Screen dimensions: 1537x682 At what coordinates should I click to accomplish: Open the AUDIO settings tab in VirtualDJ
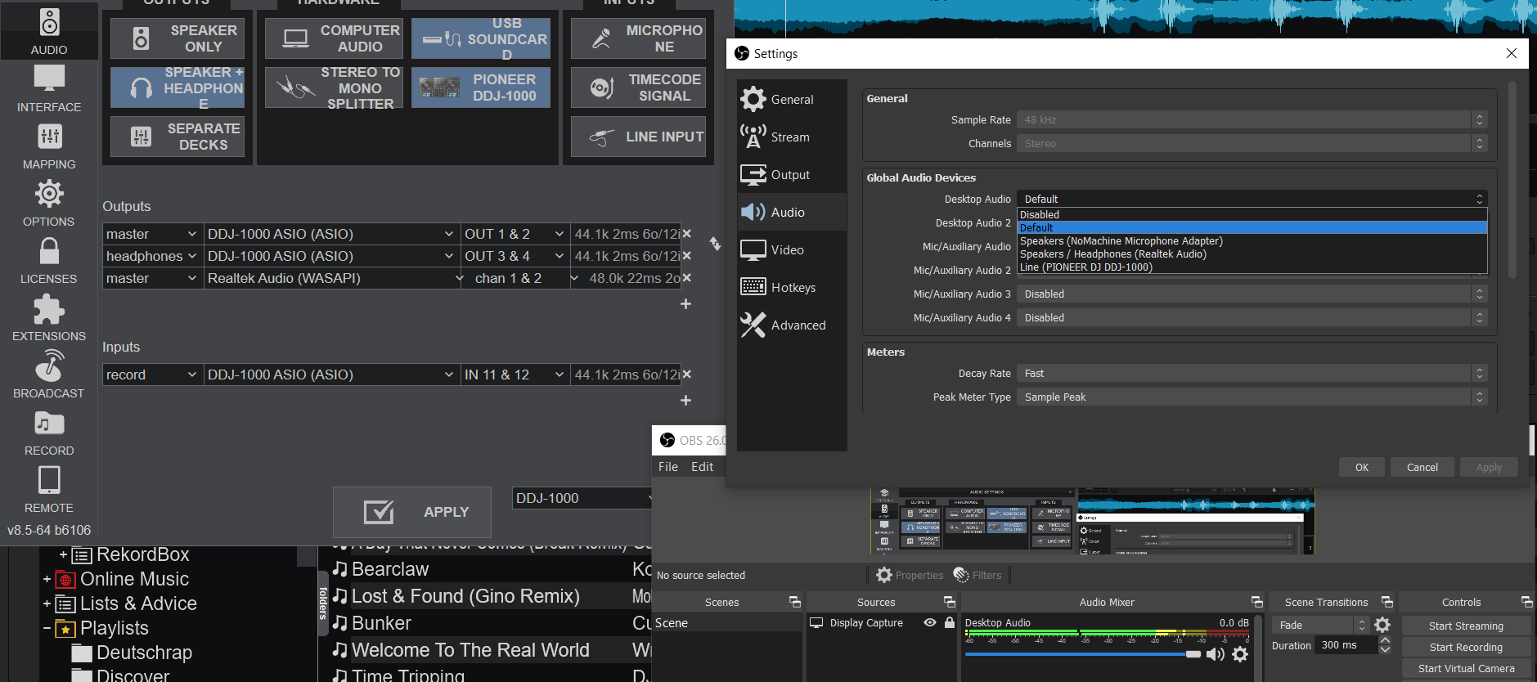pyautogui.click(x=49, y=31)
